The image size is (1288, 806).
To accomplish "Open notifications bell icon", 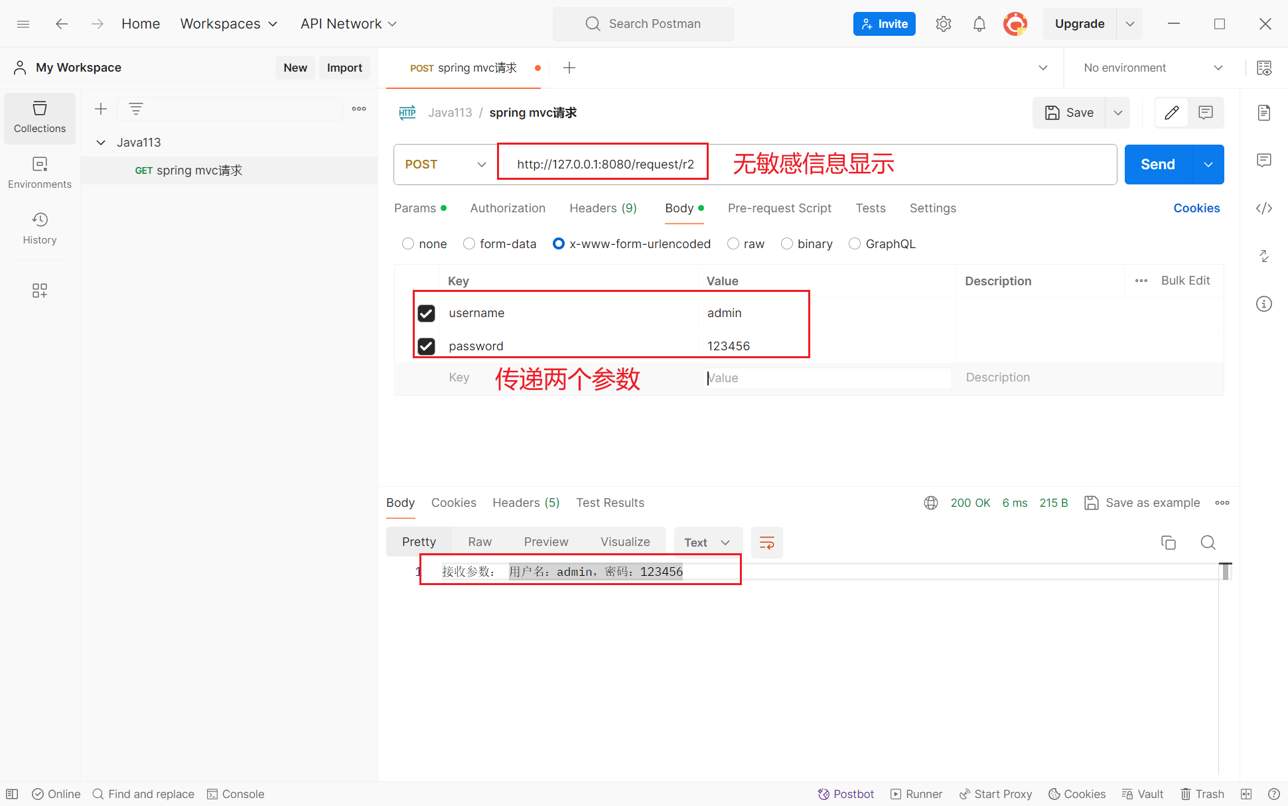I will pos(979,24).
